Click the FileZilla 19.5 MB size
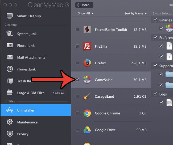 click(x=140, y=46)
